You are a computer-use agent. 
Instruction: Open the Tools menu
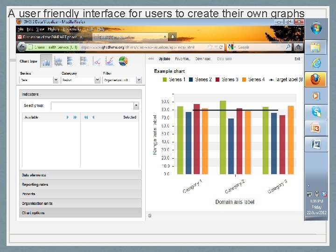click(89, 29)
